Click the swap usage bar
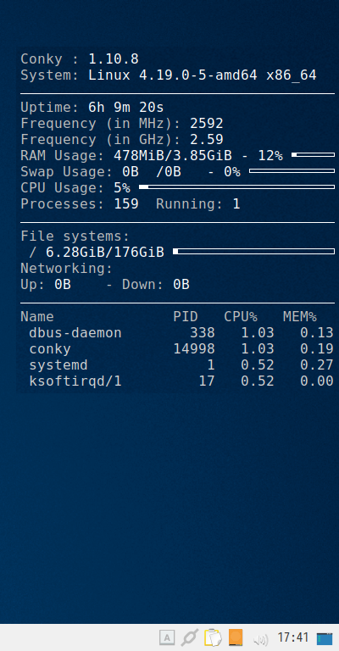This screenshot has height=651, width=339. [292, 171]
